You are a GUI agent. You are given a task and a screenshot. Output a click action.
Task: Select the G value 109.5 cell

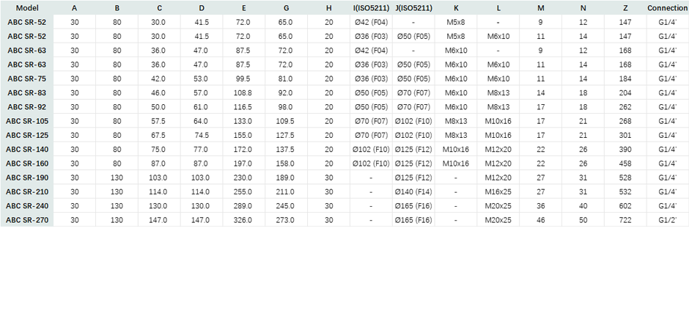pyautogui.click(x=286, y=121)
